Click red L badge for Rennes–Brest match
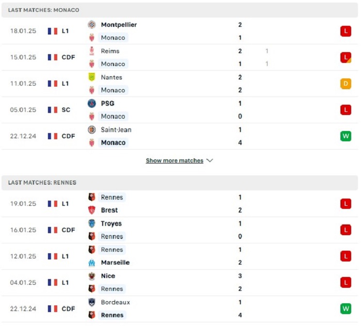Image resolution: width=361 pixels, height=327 pixels. [346, 204]
